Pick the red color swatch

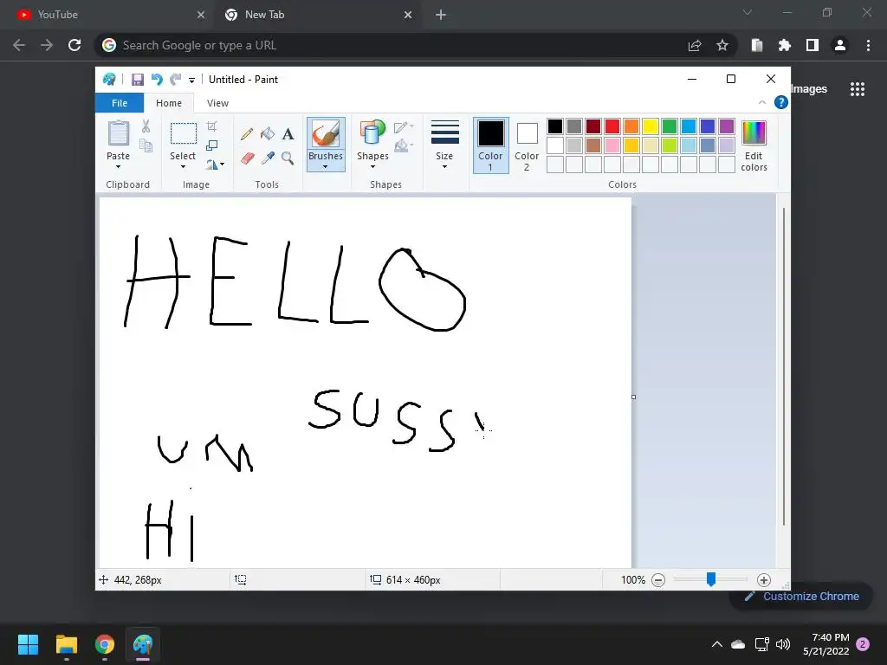[612, 126]
